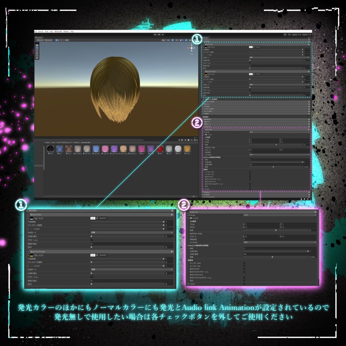Toggle scene lighting with the bulb icon
346x346 pixels.
(x=173, y=40)
